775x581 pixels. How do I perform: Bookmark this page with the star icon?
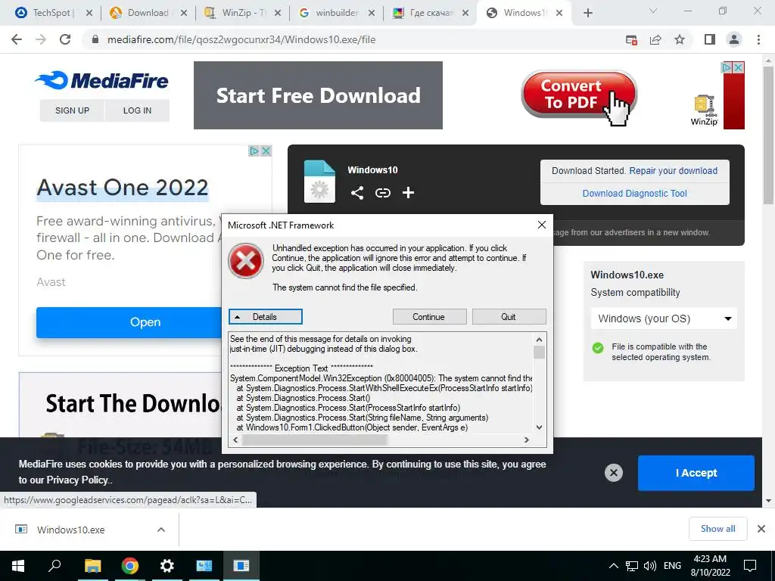click(x=680, y=39)
